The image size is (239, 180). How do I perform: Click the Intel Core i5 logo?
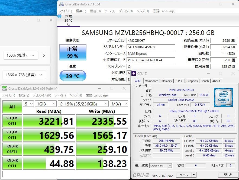[224, 97]
